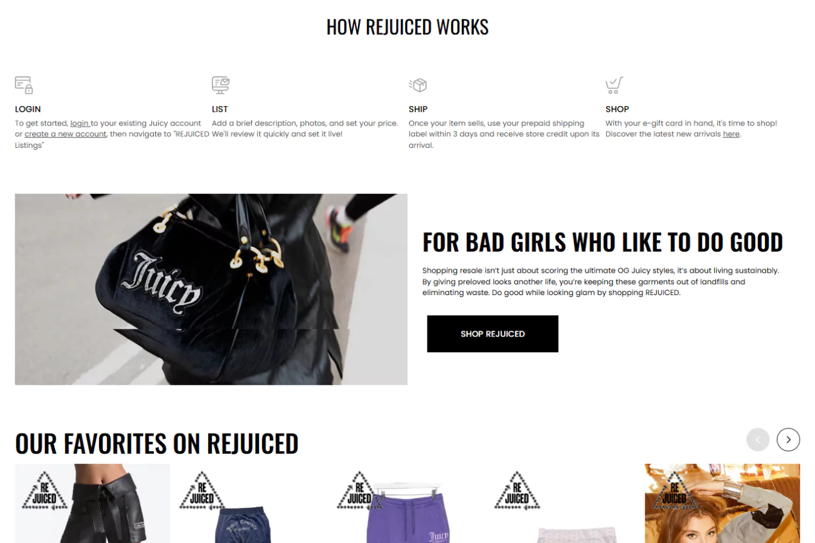
Task: Show previous favorites with left arrow
Action: [758, 439]
